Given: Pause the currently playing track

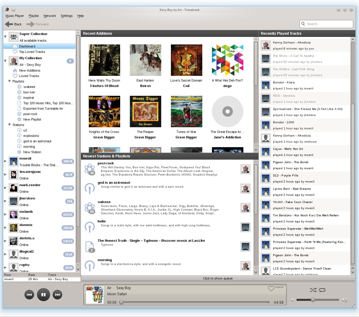Looking at the screenshot, I should 43,294.
